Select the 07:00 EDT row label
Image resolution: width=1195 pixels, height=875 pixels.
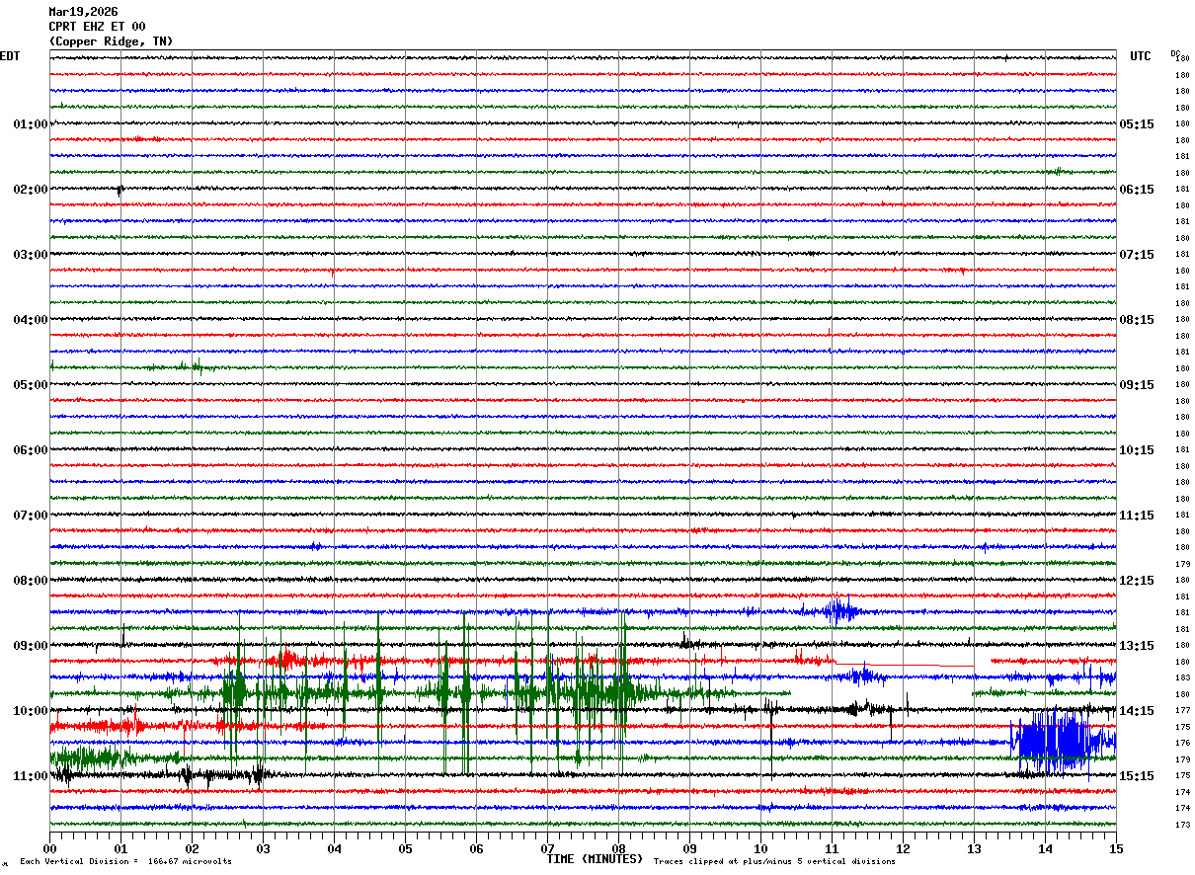click(30, 516)
